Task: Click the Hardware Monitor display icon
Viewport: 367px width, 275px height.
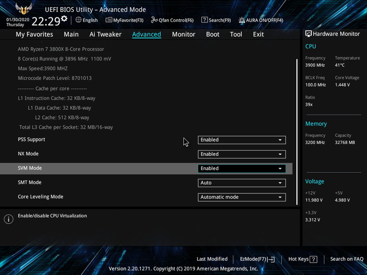Action: pos(308,33)
